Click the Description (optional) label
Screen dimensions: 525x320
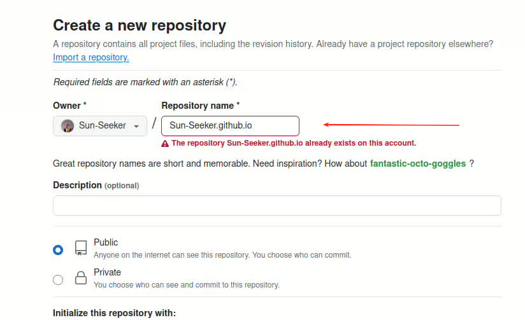coord(96,185)
